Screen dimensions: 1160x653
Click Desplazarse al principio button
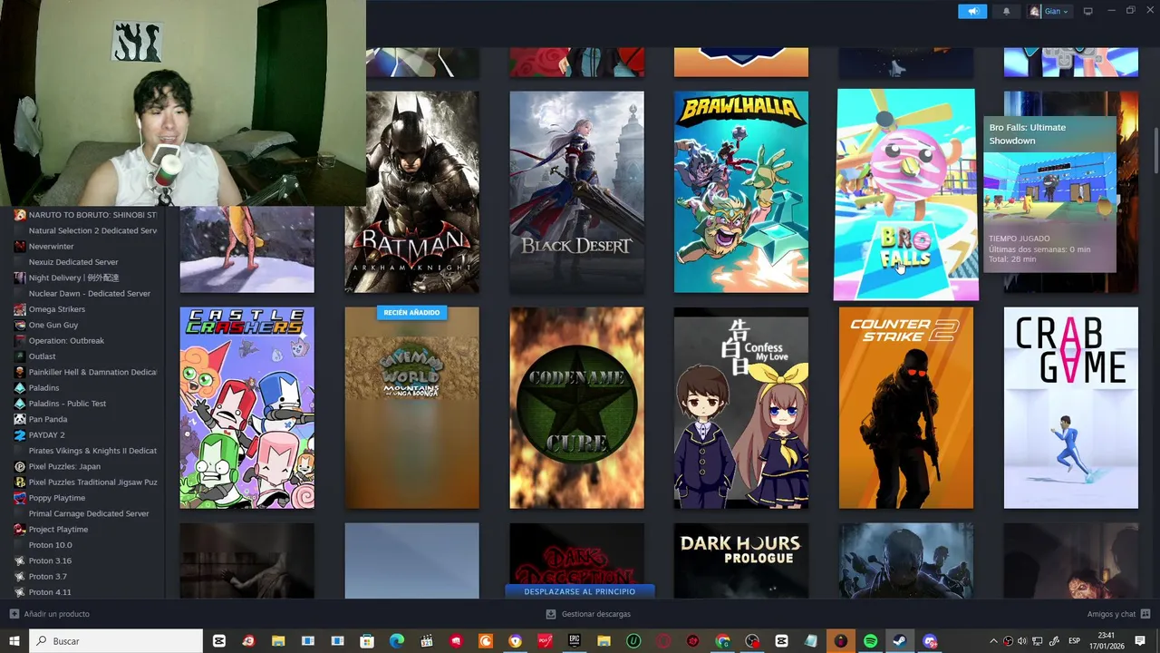click(579, 591)
